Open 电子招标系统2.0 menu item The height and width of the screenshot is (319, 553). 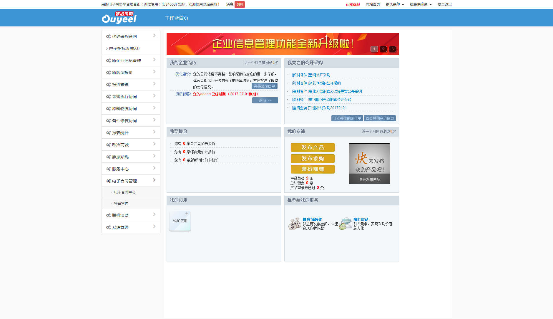131,48
